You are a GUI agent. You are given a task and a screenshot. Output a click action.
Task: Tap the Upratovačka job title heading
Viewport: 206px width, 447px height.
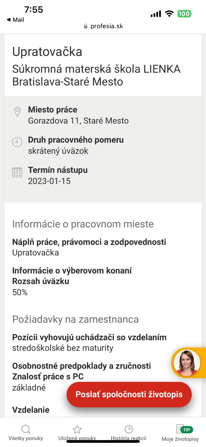click(47, 52)
